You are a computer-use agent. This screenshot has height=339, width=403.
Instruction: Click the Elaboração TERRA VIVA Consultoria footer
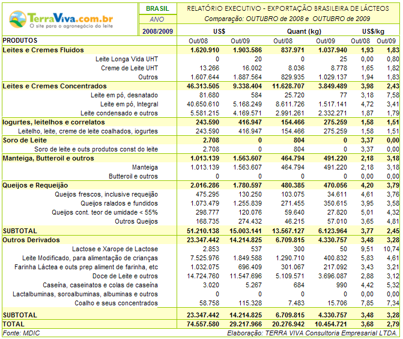tap(312, 333)
